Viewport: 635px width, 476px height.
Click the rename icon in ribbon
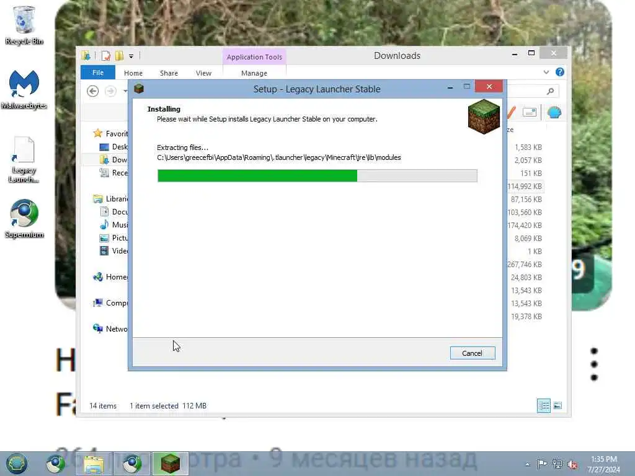click(530, 112)
